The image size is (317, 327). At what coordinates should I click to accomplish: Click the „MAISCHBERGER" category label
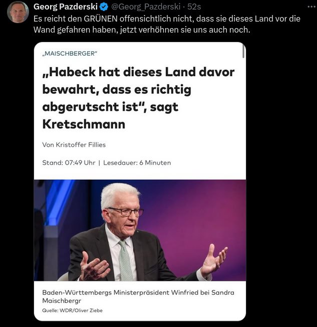click(x=70, y=54)
